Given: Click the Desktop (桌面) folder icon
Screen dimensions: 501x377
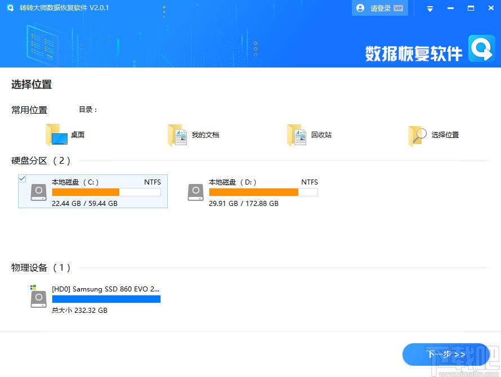Looking at the screenshot, I should pos(56,135).
